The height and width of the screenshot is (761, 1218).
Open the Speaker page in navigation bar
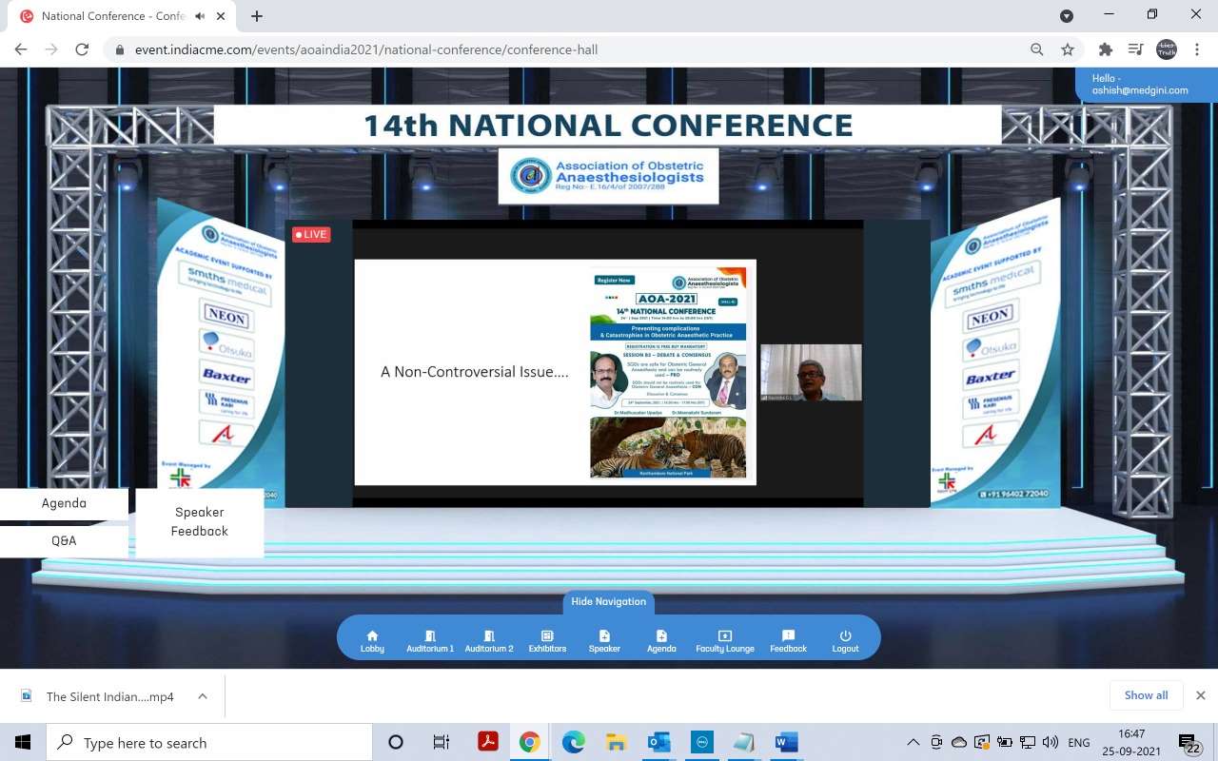click(x=604, y=641)
